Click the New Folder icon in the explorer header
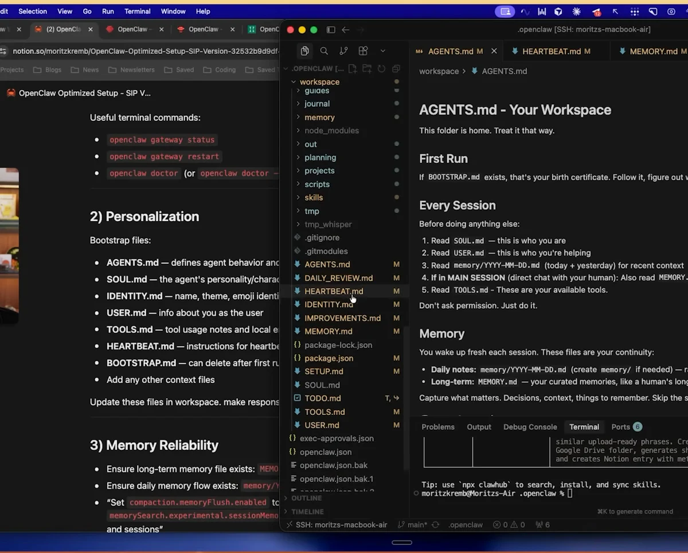Image resolution: width=688 pixels, height=553 pixels. point(367,68)
